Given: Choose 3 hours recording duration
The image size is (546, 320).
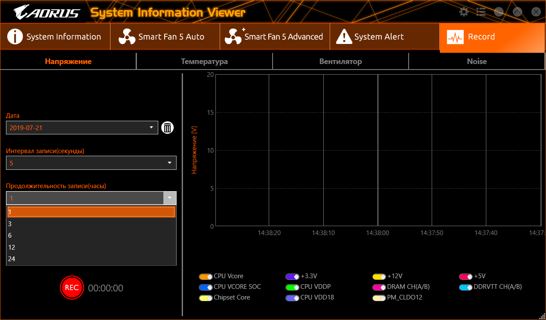Looking at the screenshot, I should click(91, 224).
